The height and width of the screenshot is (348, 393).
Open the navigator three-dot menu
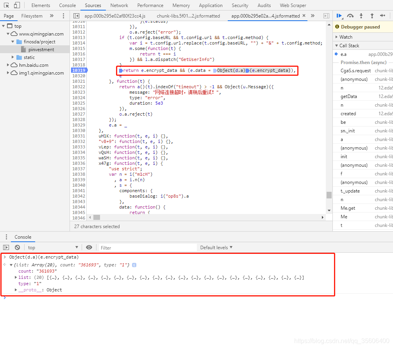[x=63, y=16]
